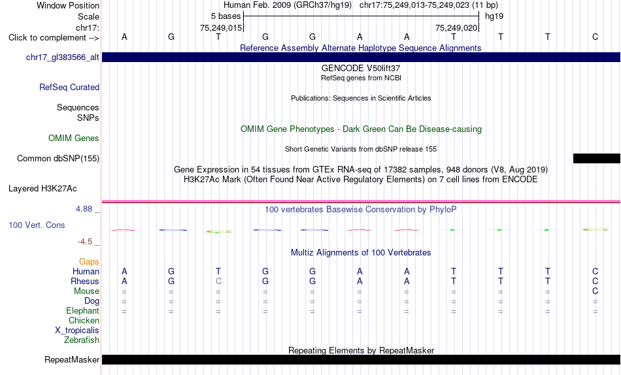Click the C base in complement sequence row
Viewport: 621px width, 375px height.
(595, 37)
